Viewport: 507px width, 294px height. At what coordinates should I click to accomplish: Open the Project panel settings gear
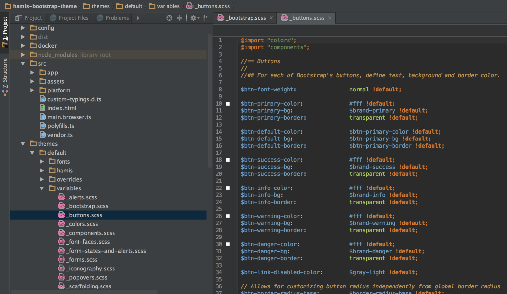[194, 18]
